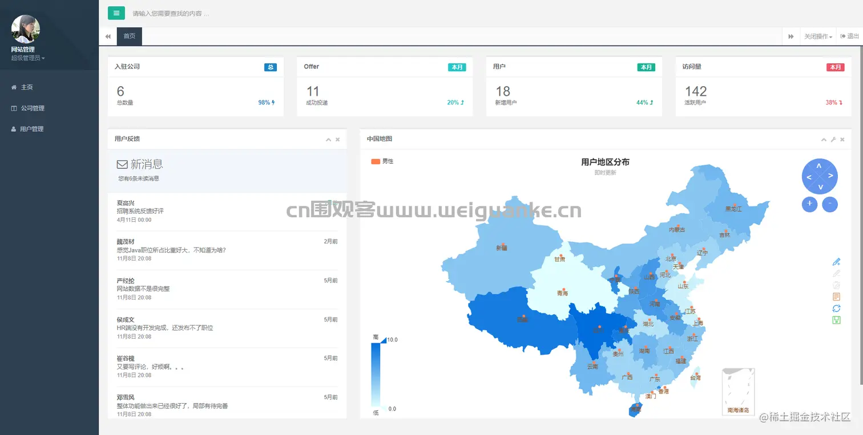Click the chart restore refresh icon
Viewport: 863px width, 435px height.
tap(837, 308)
